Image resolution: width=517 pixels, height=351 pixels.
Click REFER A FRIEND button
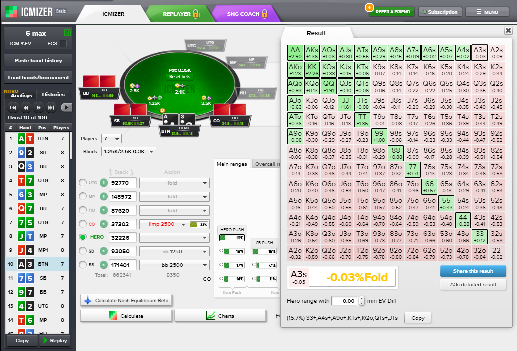pos(393,12)
